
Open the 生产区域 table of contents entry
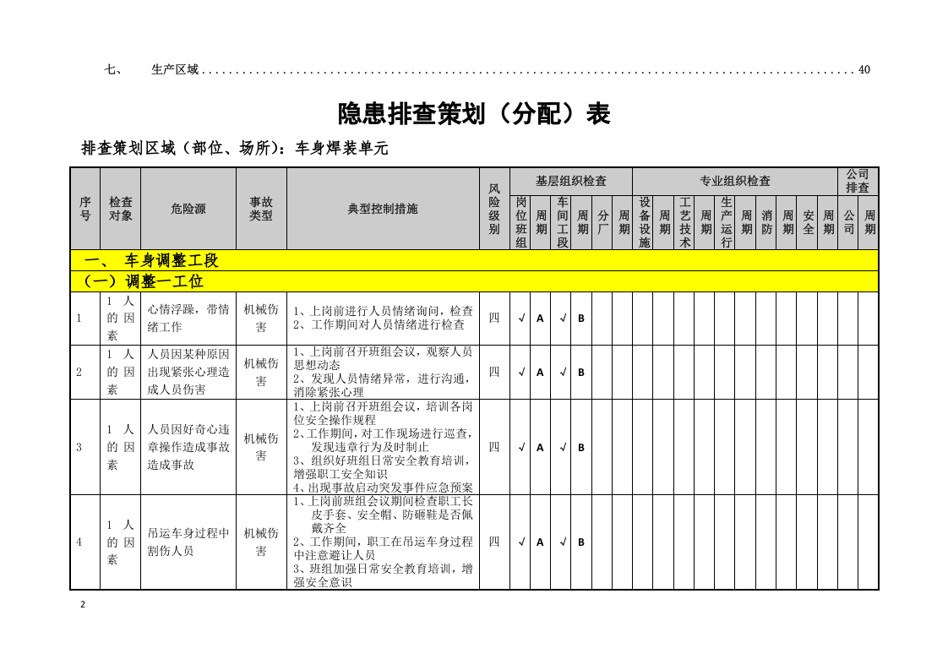coord(487,70)
